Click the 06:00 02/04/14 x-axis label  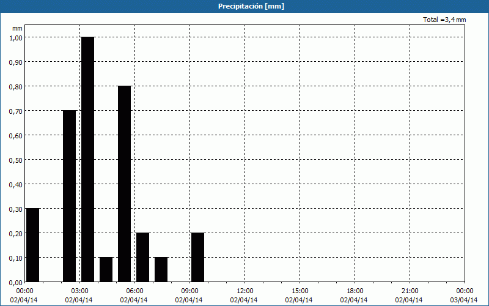[134, 296]
